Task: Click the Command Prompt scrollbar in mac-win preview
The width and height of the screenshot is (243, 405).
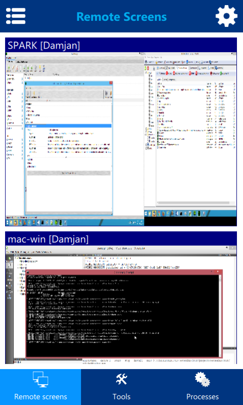Action: pos(220,315)
